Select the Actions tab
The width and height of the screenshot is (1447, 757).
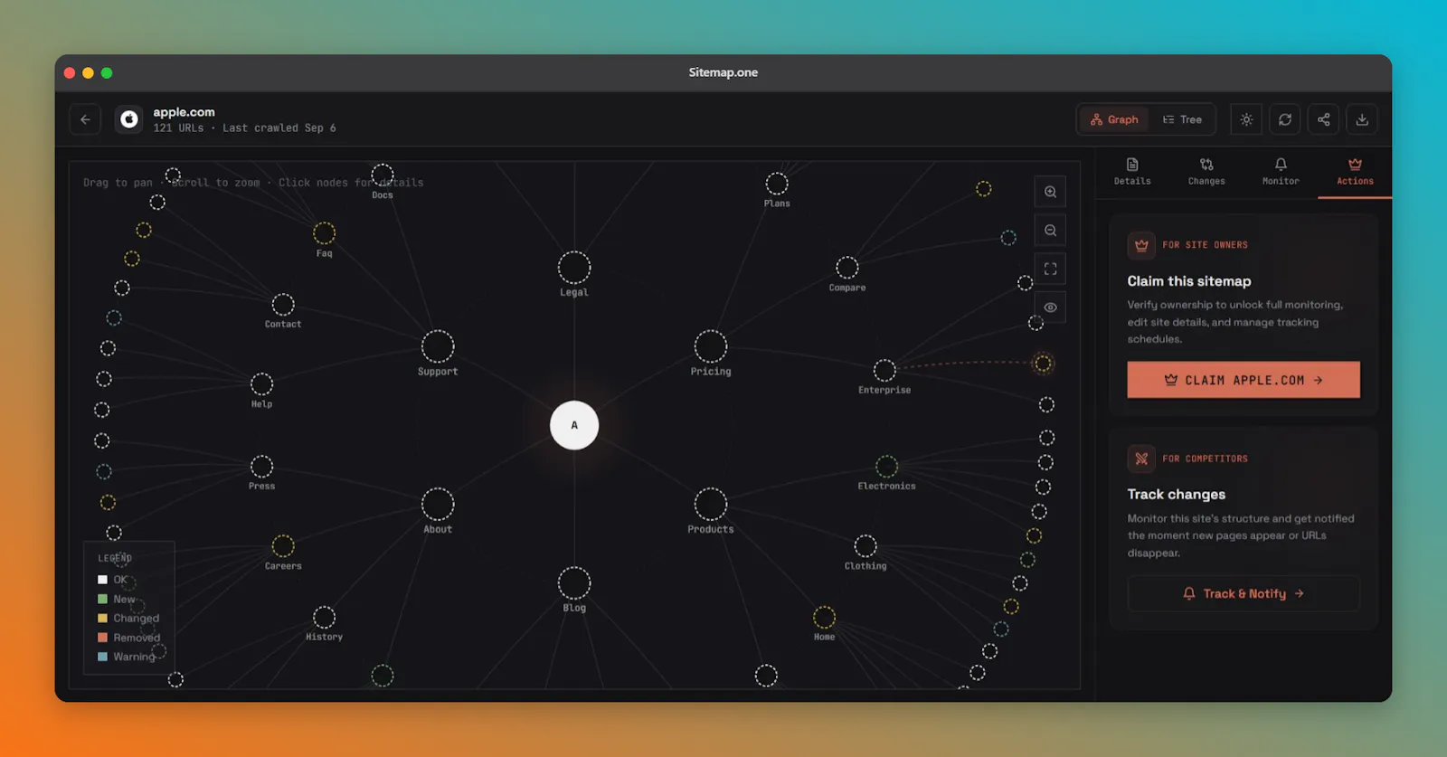coord(1355,171)
